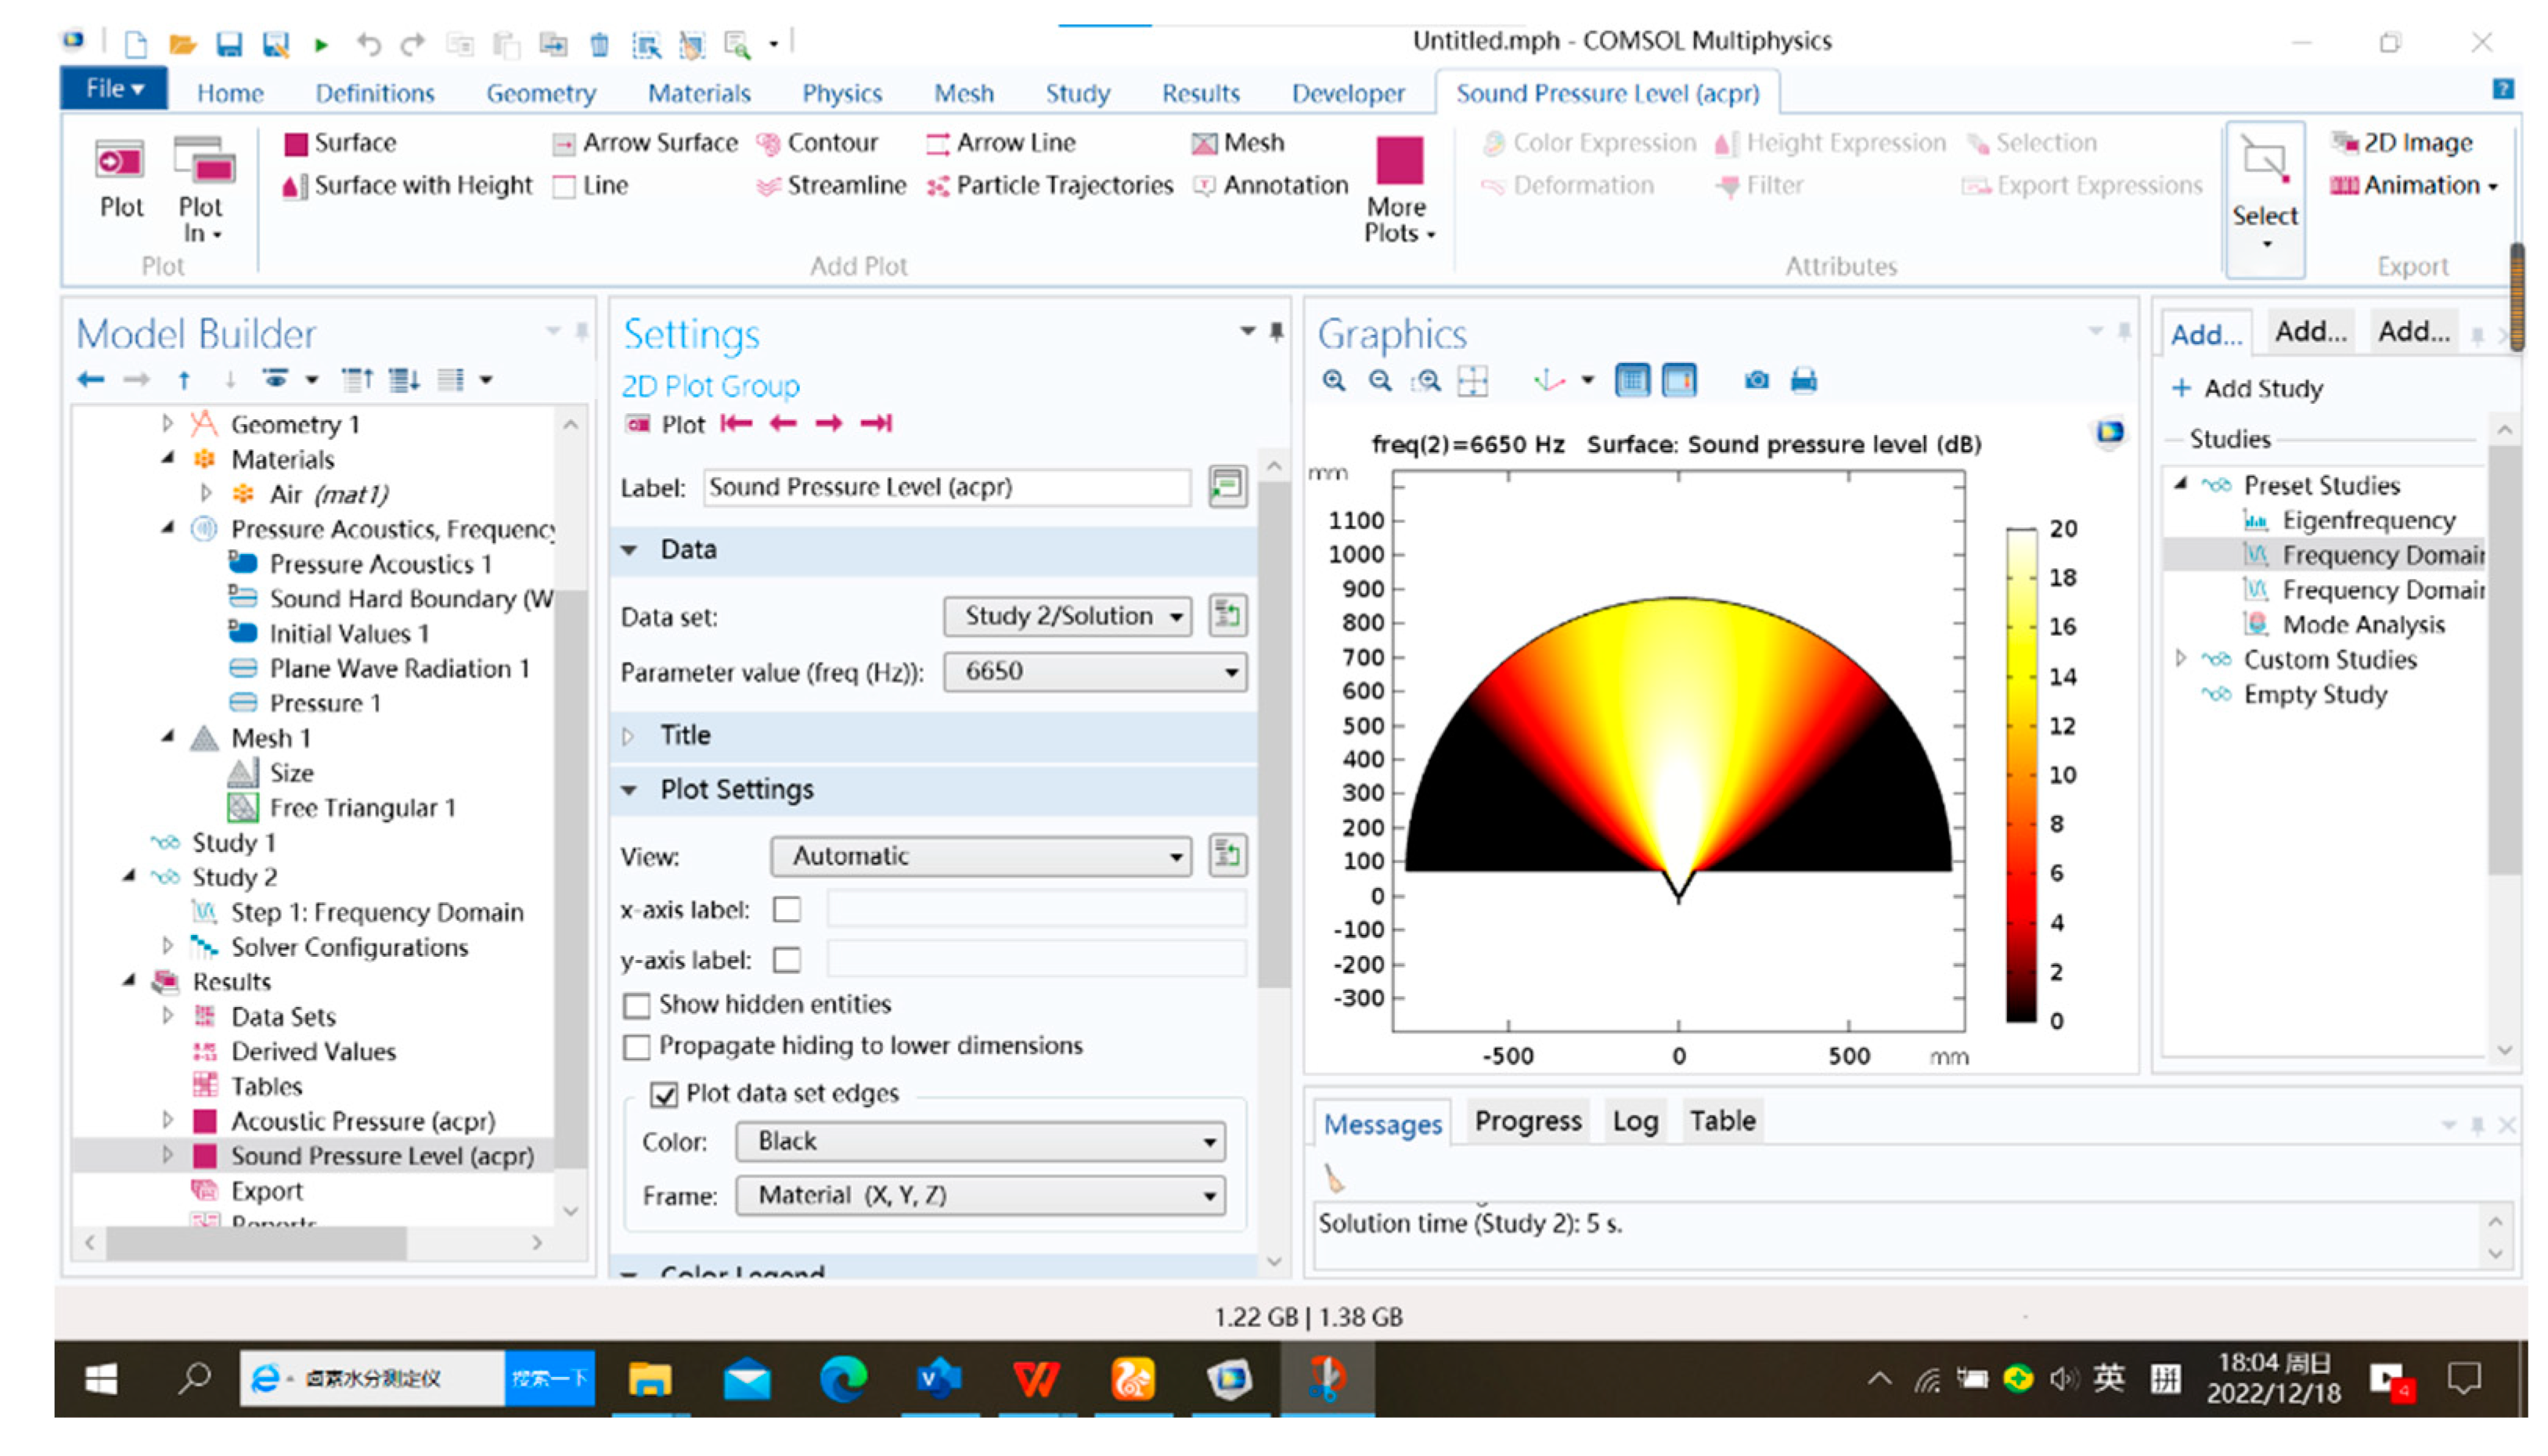
Task: Open the frequency Parameter value dropdown
Action: [1095, 672]
